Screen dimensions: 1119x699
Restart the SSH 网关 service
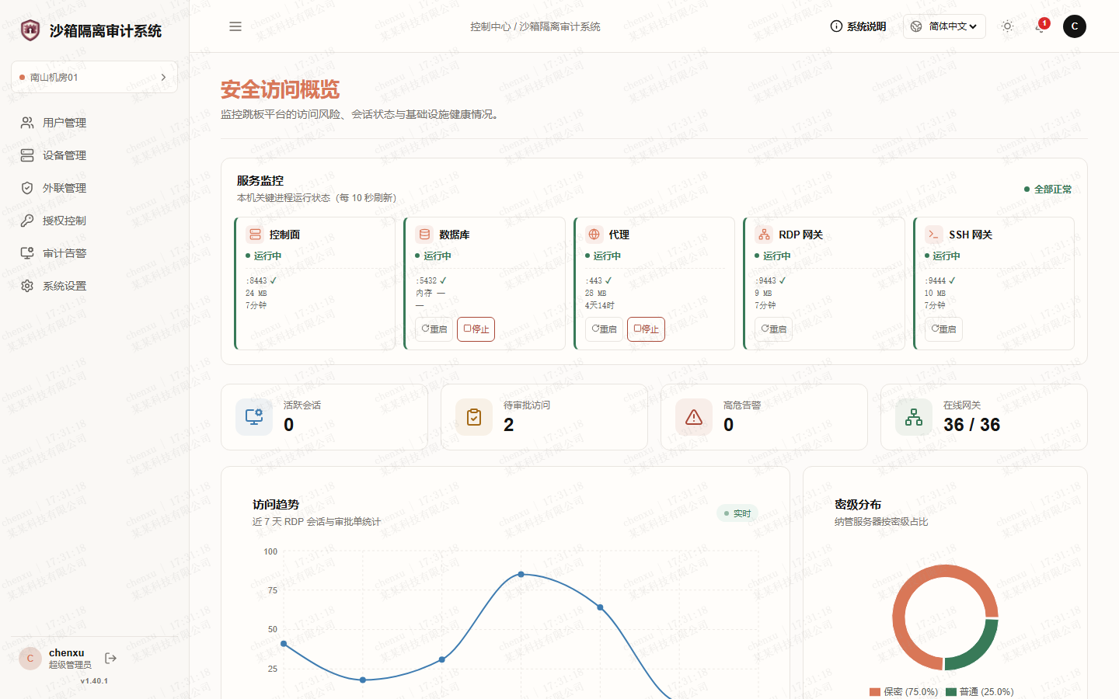(943, 329)
